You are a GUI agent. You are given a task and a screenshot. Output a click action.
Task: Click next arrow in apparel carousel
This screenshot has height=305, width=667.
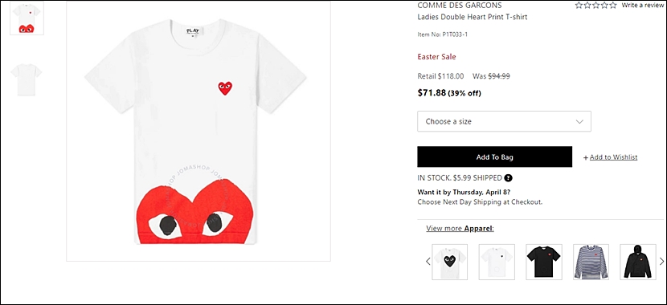(661, 261)
